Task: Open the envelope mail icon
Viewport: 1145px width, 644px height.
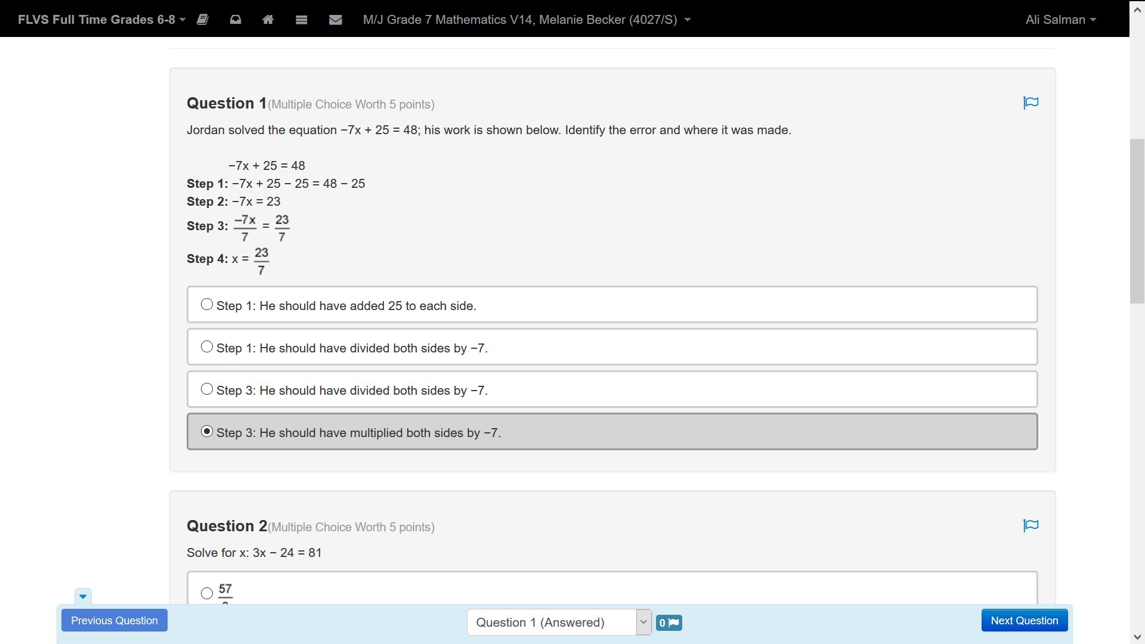Action: [x=335, y=20]
